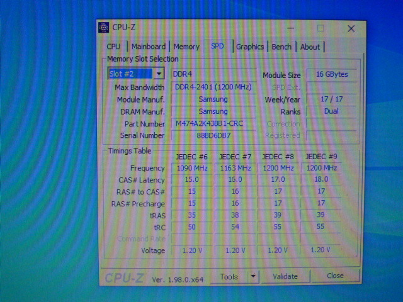Screen dimensions: 403x302
Task: Switch to the CPU tab
Action: [113, 47]
